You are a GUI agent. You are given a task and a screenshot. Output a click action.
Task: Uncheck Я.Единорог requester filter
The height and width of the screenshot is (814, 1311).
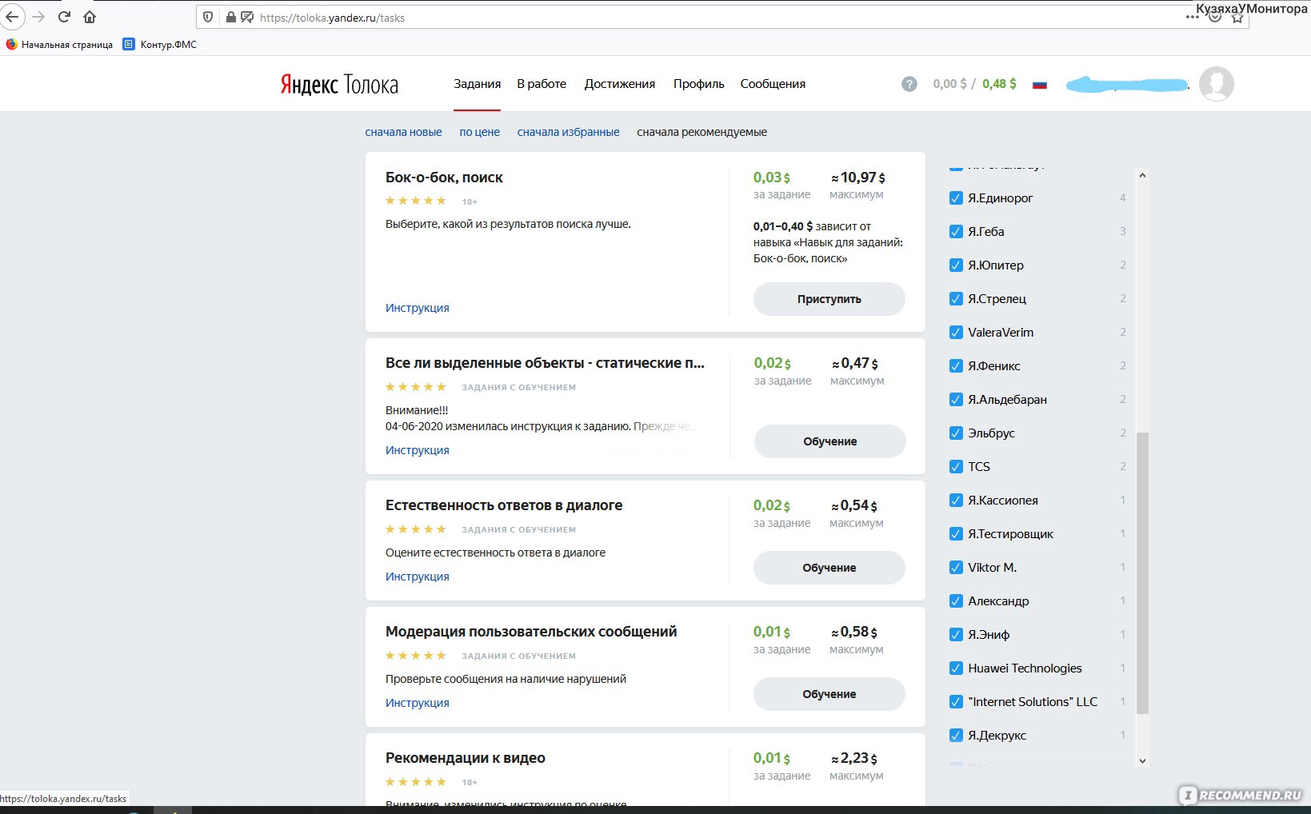tap(956, 198)
